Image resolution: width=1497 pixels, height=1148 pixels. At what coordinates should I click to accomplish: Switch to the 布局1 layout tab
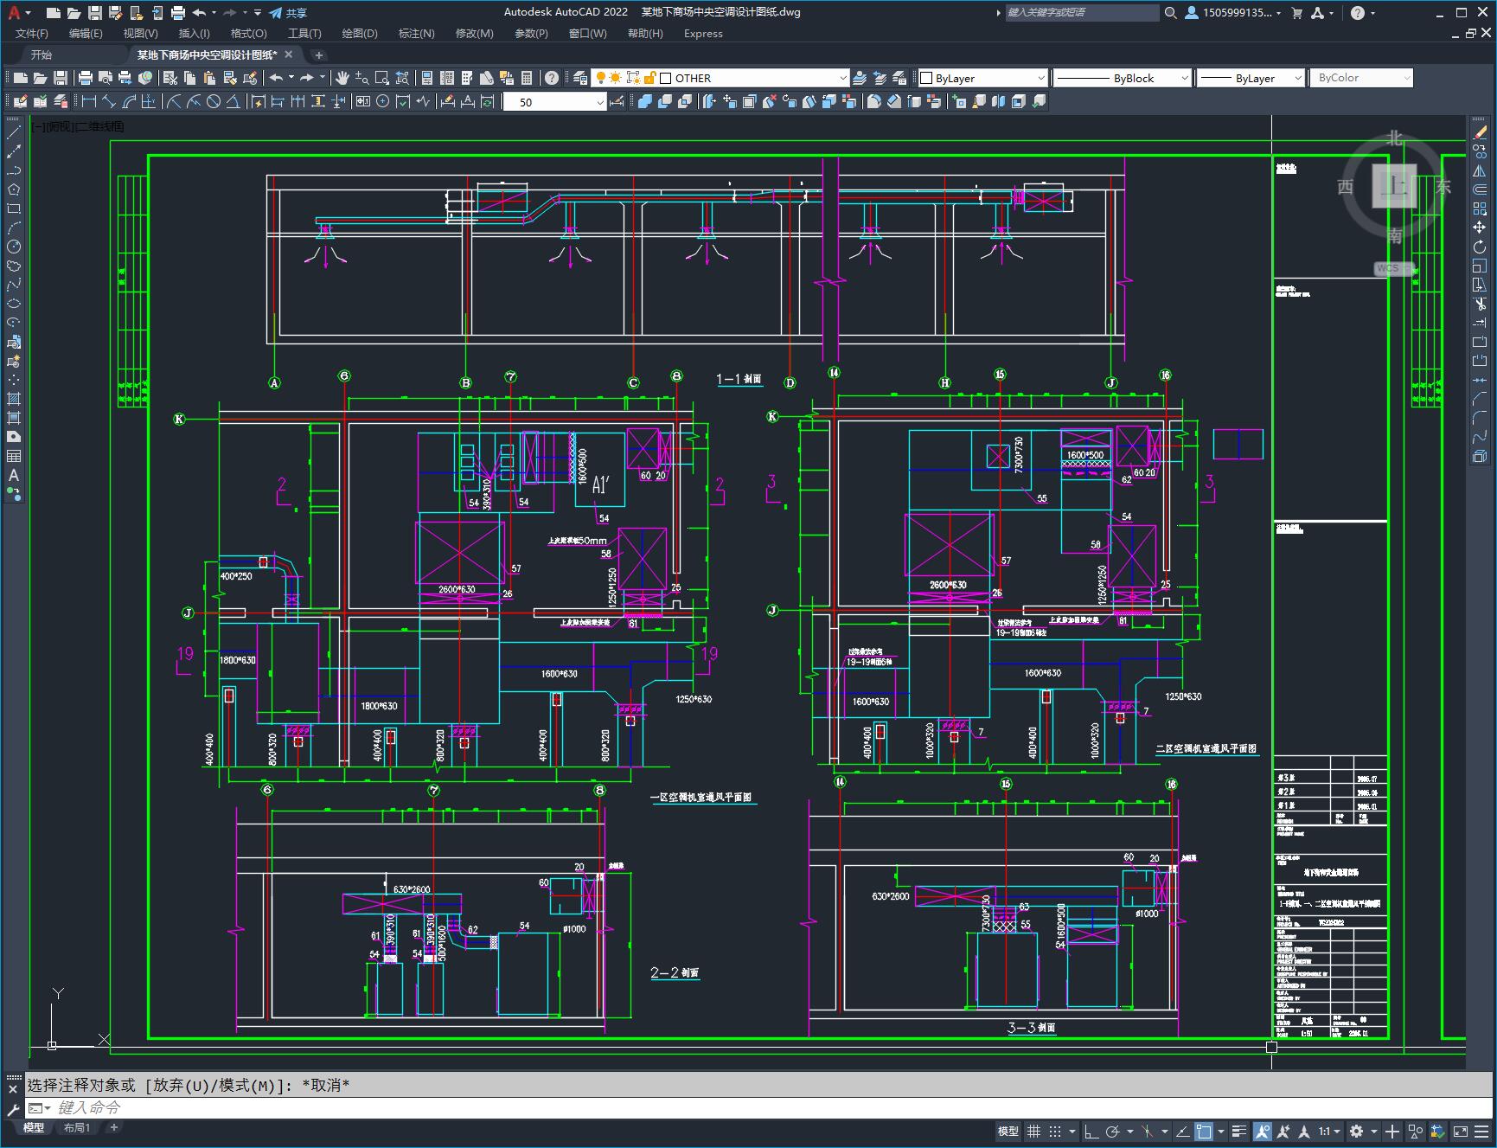[77, 1127]
